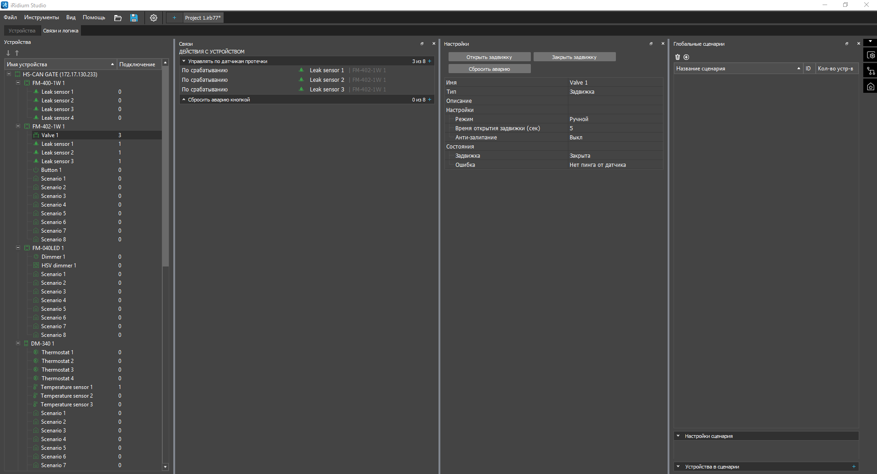
Task: Expand the Сбросить аварию кнопкой section
Action: point(184,100)
